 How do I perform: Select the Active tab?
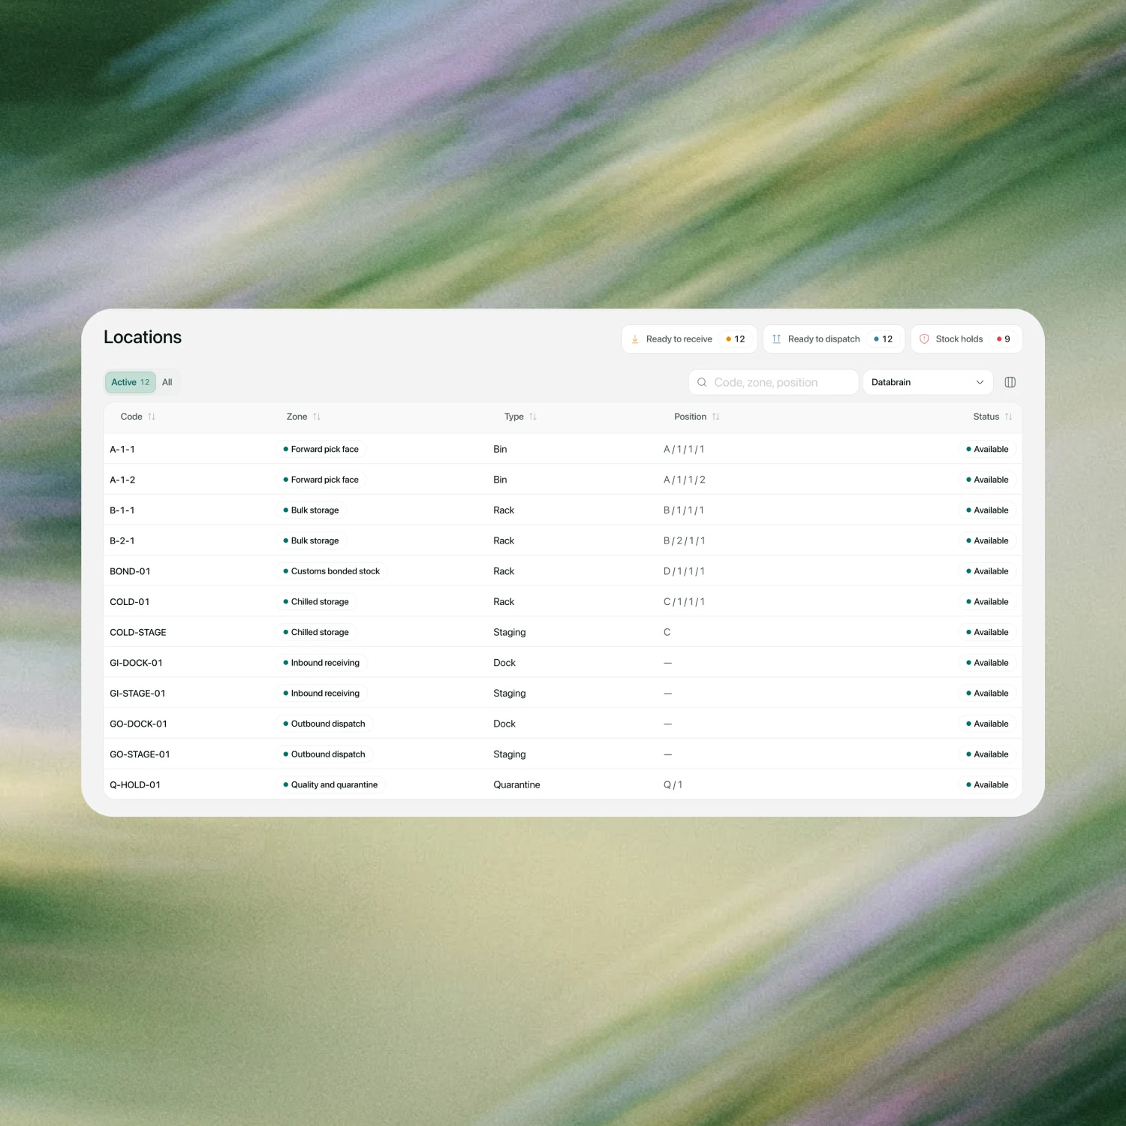131,382
